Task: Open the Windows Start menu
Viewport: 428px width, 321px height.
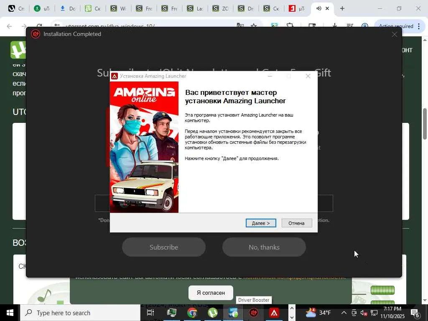Action: click(x=10, y=313)
